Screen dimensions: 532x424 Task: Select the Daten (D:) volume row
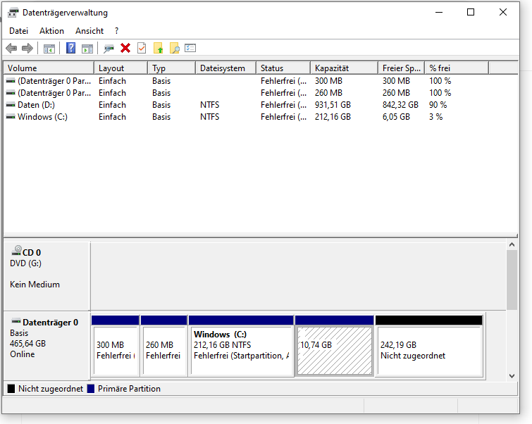[x=261, y=105]
